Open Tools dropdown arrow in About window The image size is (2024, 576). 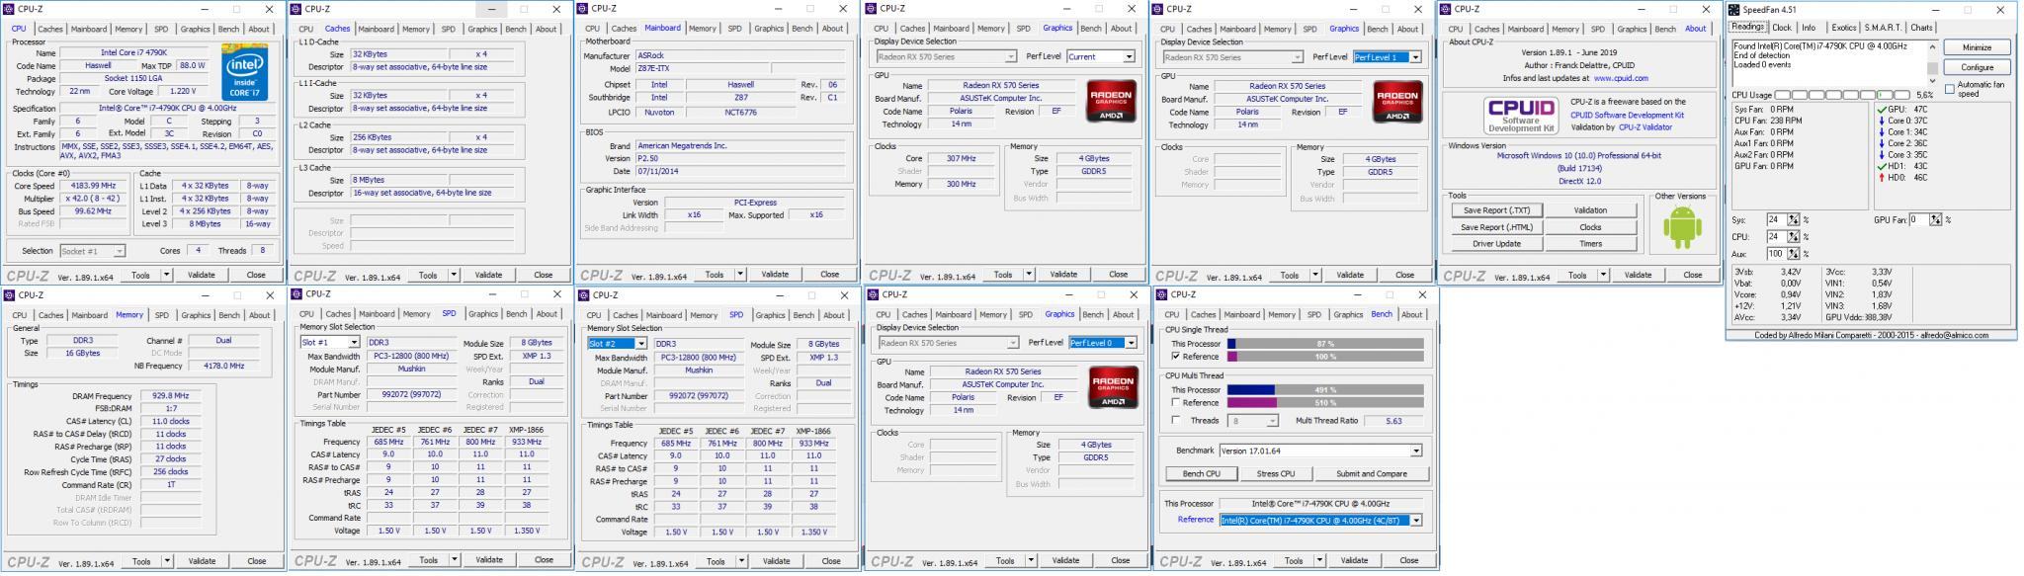point(1604,275)
